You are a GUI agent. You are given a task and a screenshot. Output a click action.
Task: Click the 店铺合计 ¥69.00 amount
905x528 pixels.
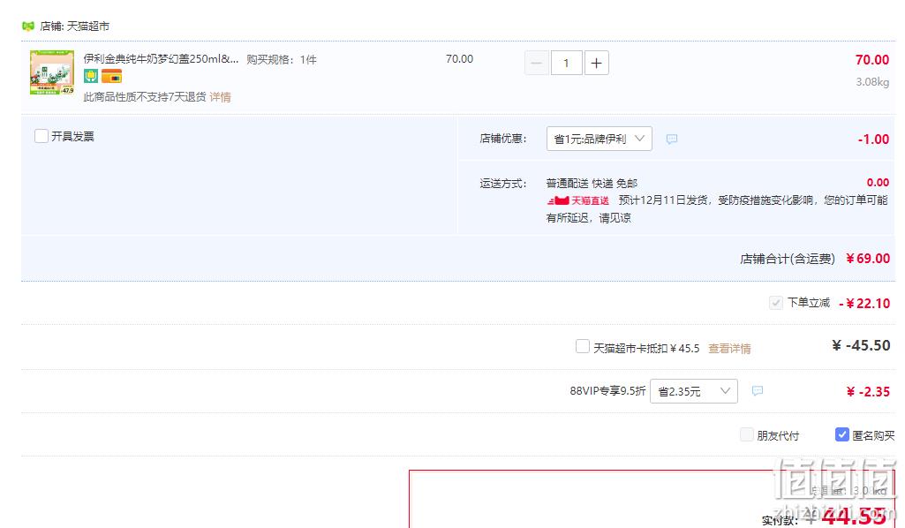pyautogui.click(x=868, y=259)
